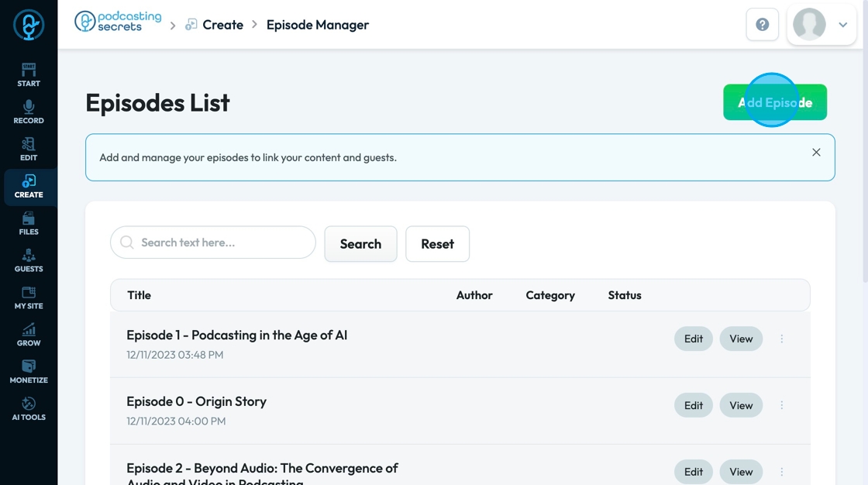View the Episode 0 - Origin Story episode

click(741, 405)
